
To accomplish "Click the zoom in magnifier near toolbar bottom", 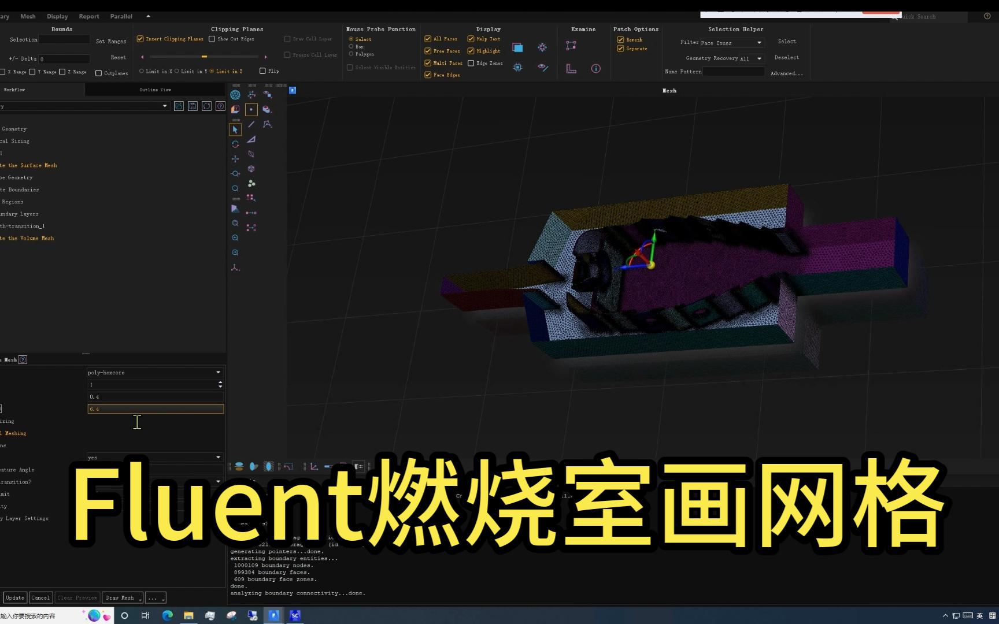I will pyautogui.click(x=235, y=238).
